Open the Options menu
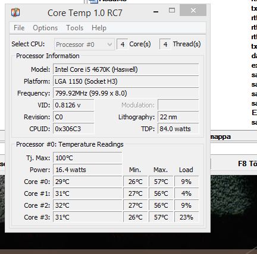The image size is (257, 254). 45,28
